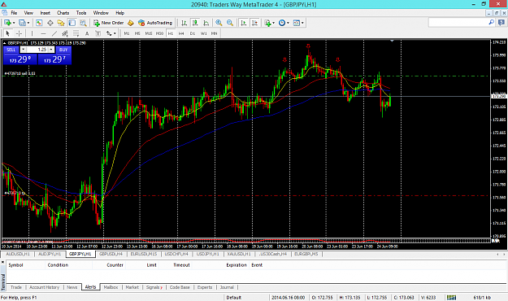The height and width of the screenshot is (301, 508).
Task: Select the Crosshair tool
Action: 20,33
